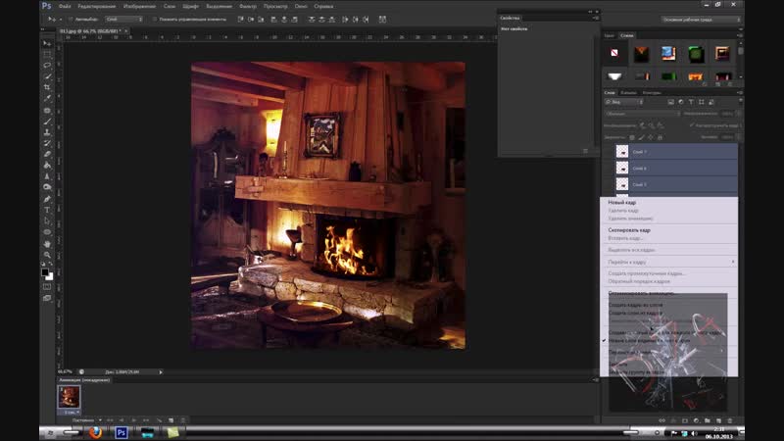Select the Brush tool

(47, 121)
